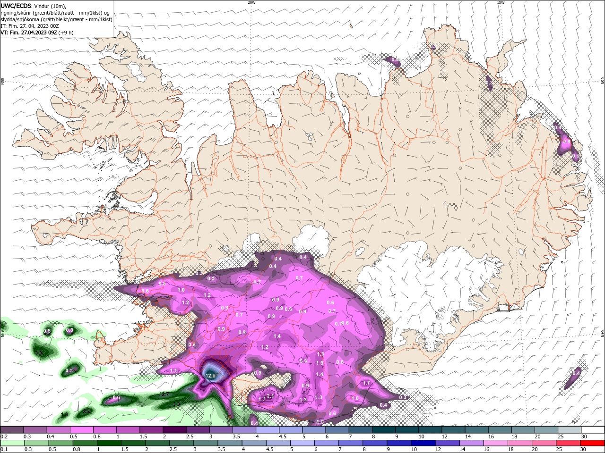
Task: Select bottom-row violet swatch from 14 to 16
Action: 472,443
